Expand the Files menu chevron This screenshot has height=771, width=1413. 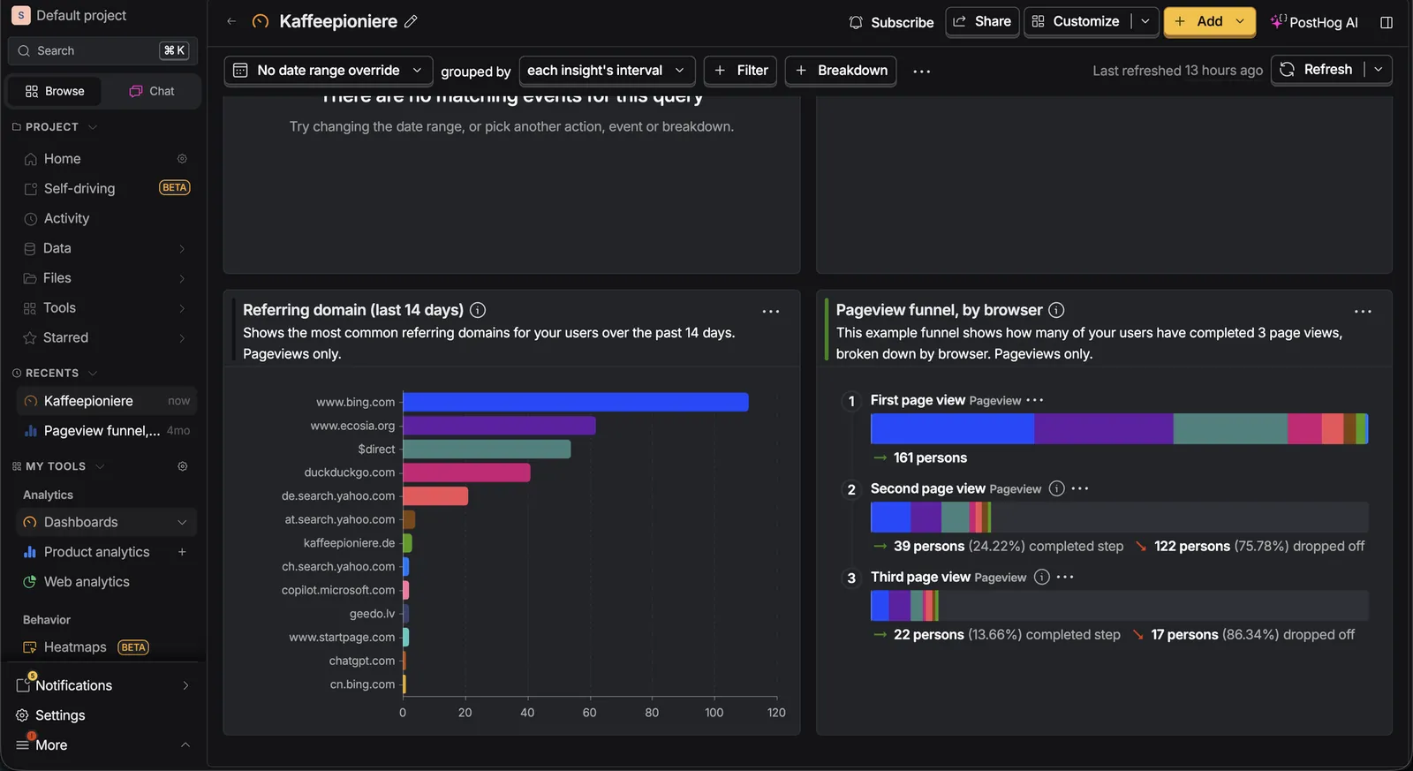click(x=182, y=279)
